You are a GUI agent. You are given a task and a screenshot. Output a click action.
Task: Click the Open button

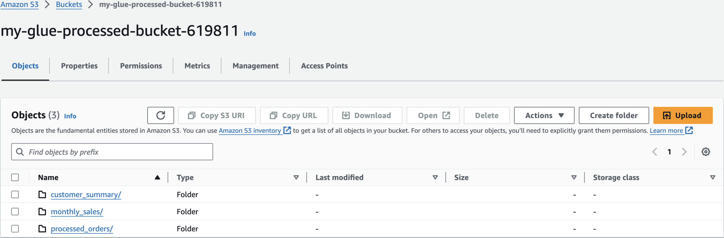tap(433, 115)
